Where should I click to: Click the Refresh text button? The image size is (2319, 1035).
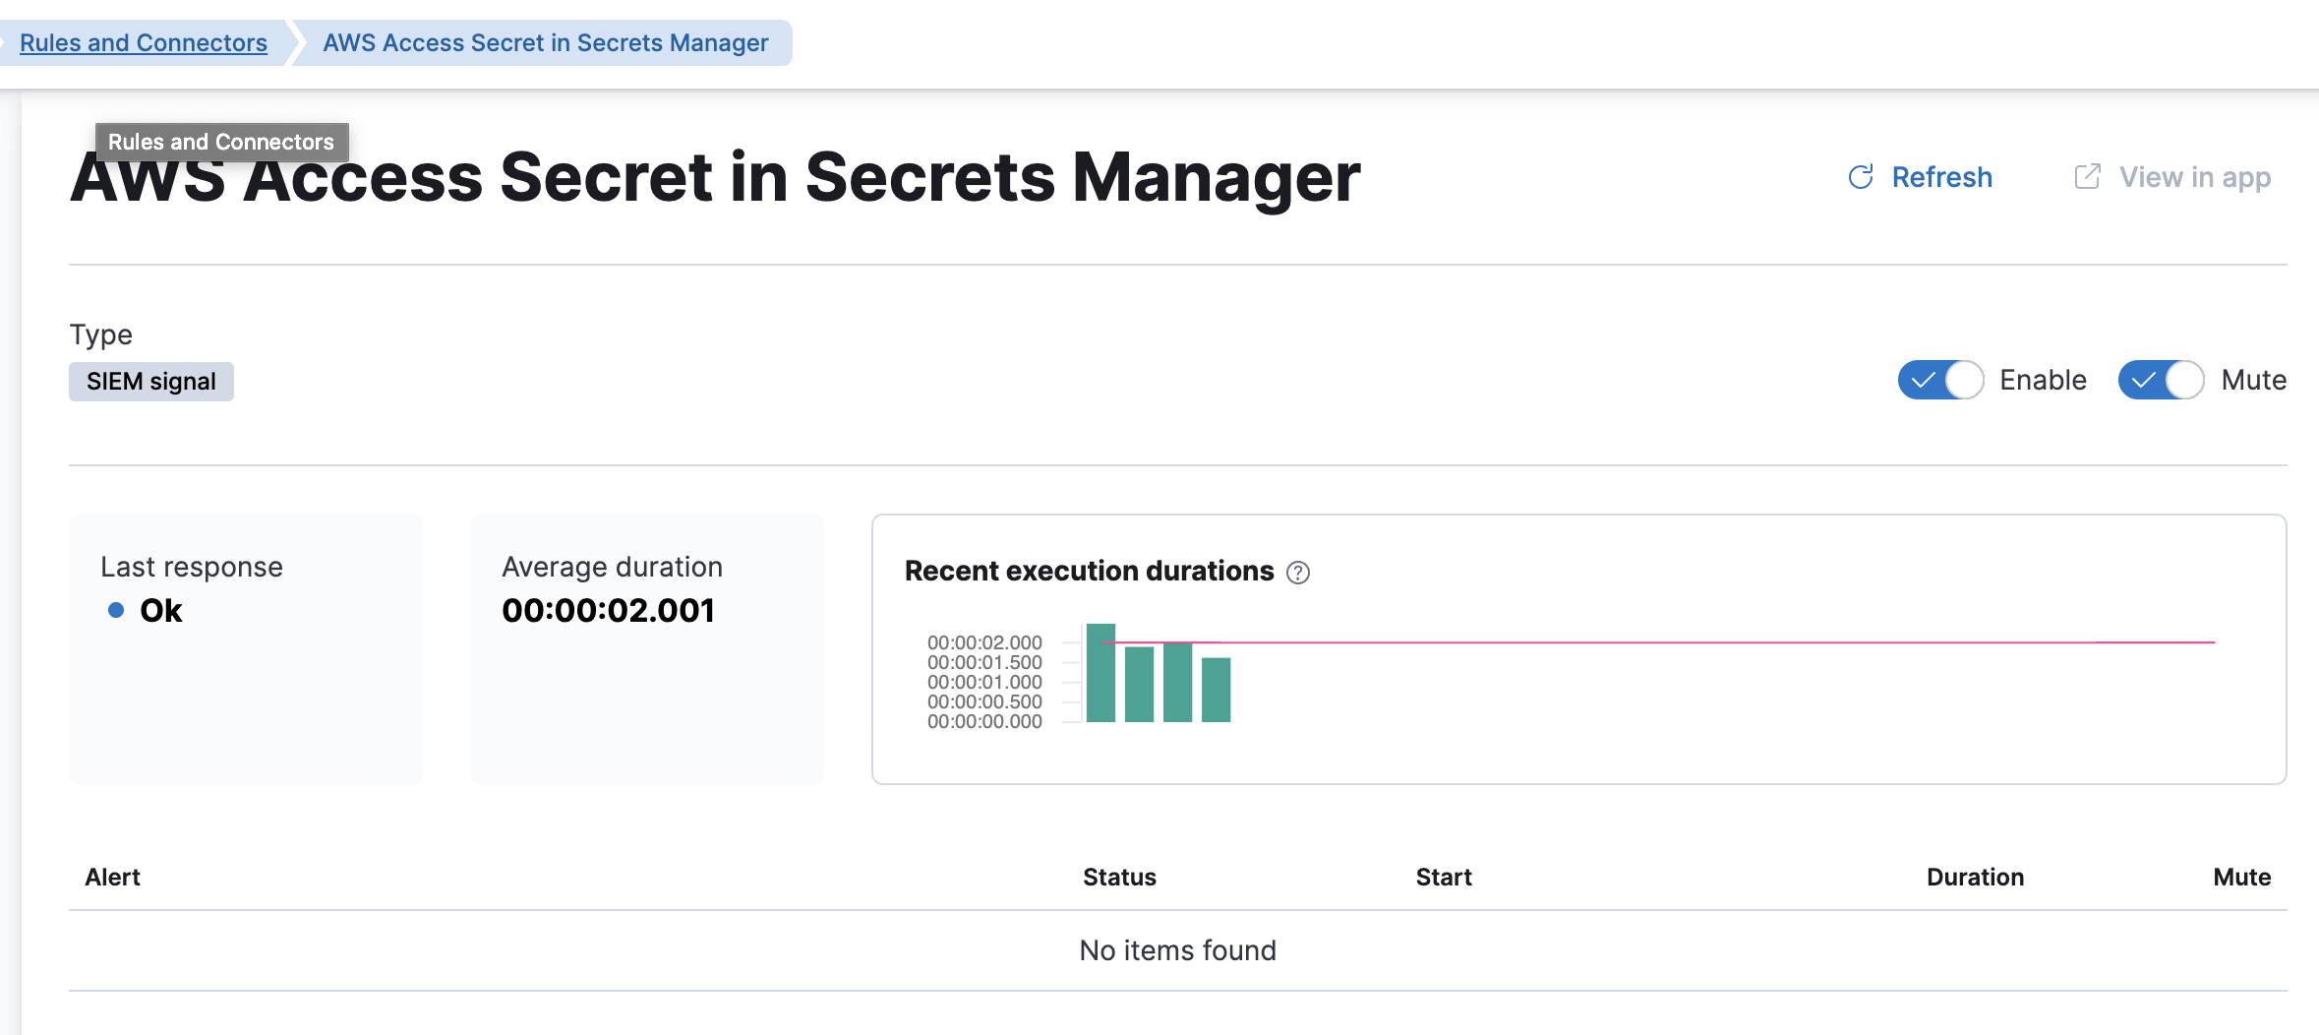[x=1942, y=177]
